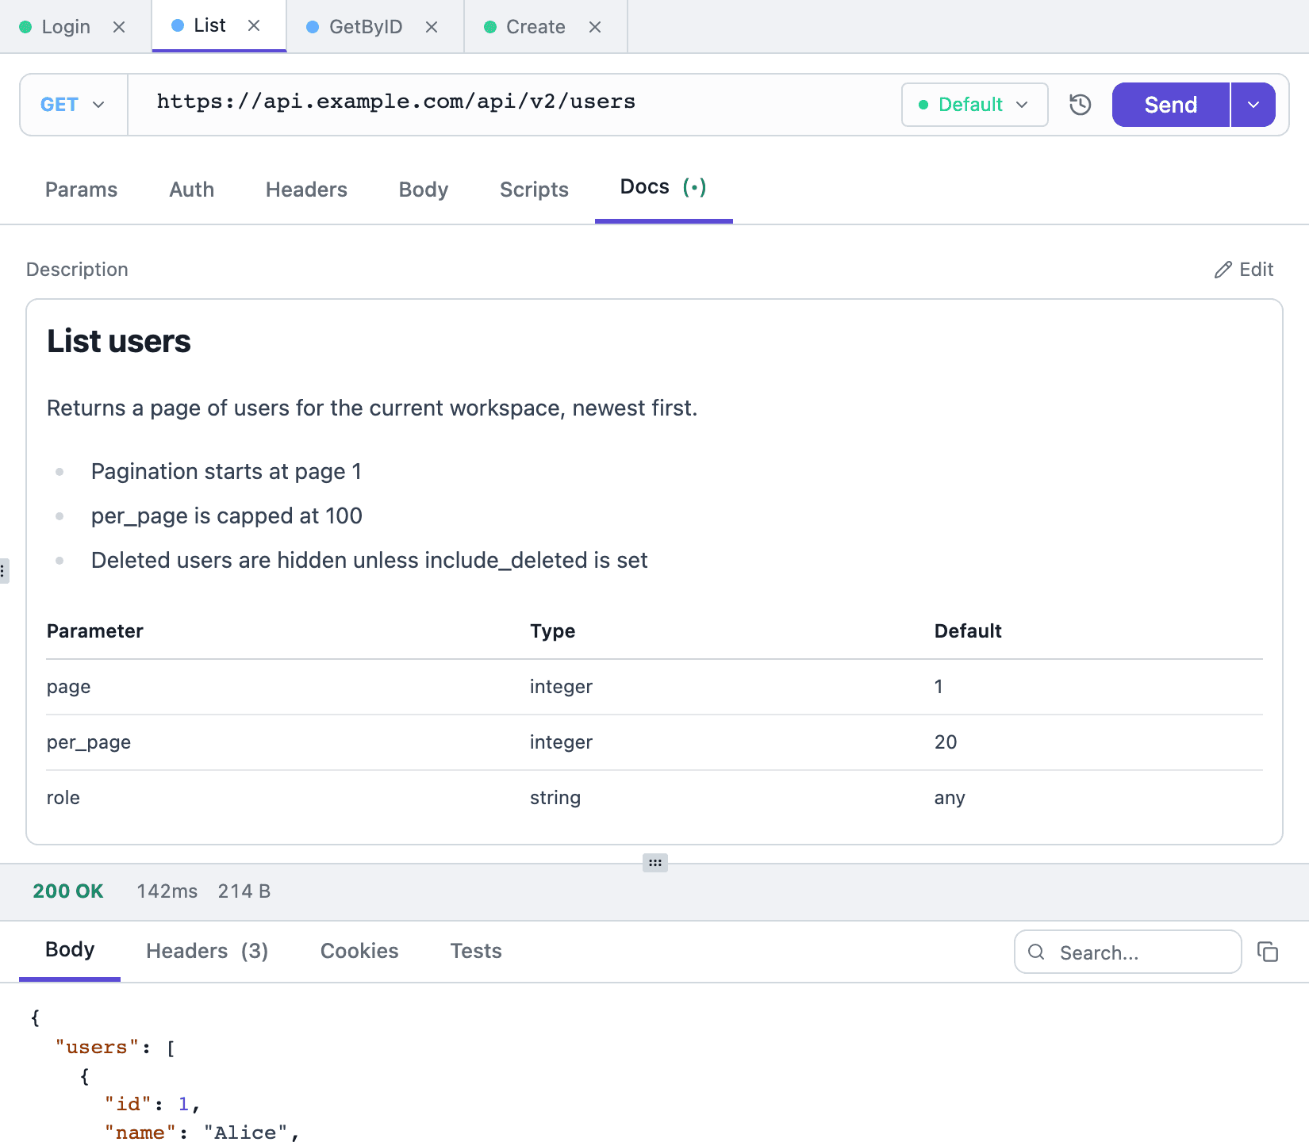Click the left sidebar collapse handle

click(4, 571)
